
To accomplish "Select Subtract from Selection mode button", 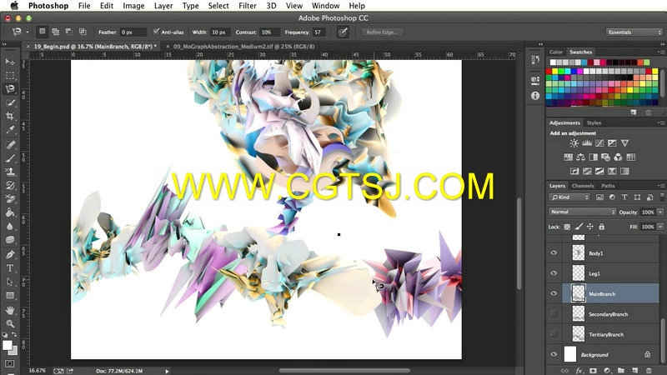I will coord(69,32).
